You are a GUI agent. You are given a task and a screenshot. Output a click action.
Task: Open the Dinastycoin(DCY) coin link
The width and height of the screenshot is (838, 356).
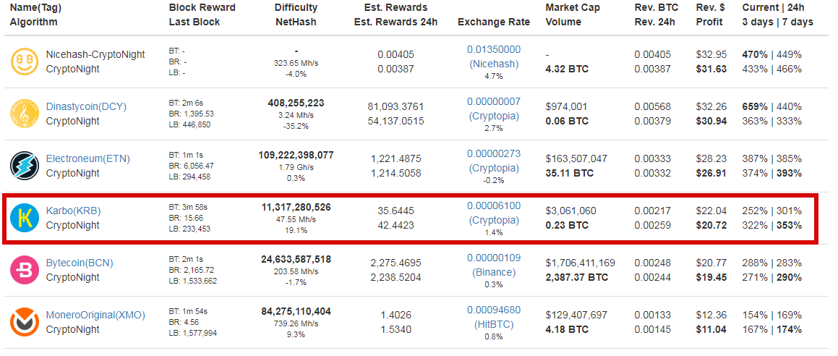point(87,106)
